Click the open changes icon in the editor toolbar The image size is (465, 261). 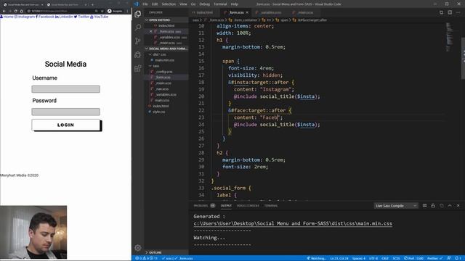pos(441,12)
